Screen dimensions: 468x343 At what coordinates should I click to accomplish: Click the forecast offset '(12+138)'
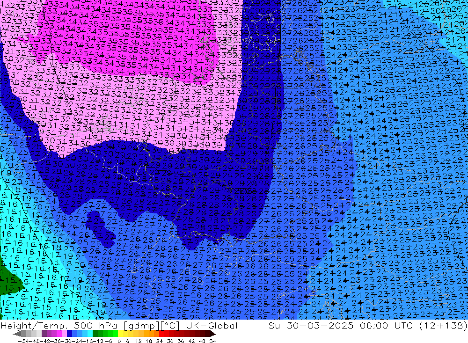pyautogui.click(x=443, y=326)
